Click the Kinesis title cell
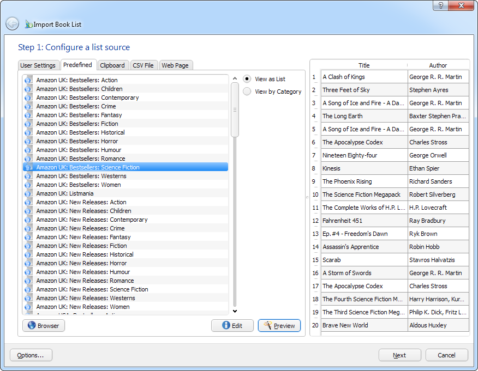 [x=365, y=168]
